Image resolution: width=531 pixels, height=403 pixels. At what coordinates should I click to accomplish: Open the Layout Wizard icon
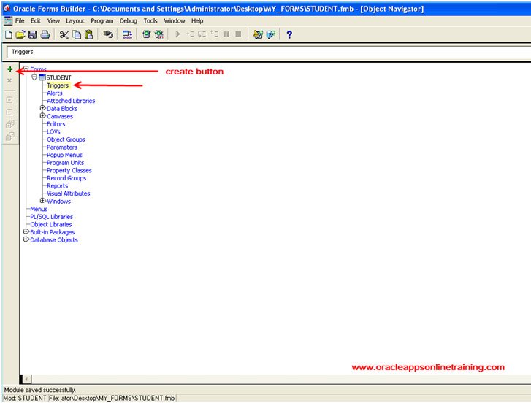click(270, 34)
